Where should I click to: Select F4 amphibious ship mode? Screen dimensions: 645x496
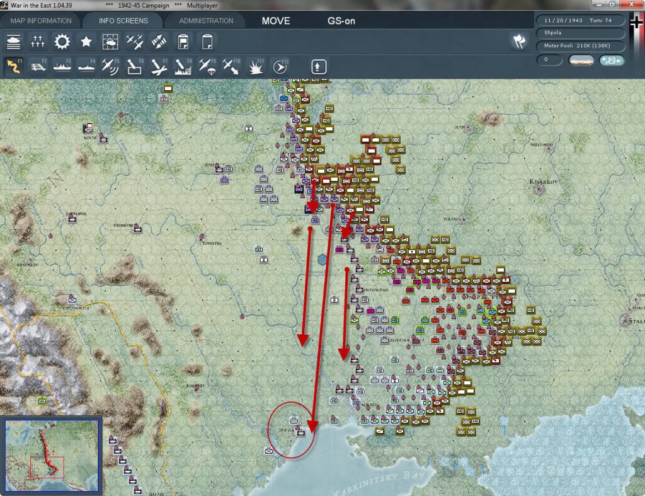pyautogui.click(x=86, y=66)
